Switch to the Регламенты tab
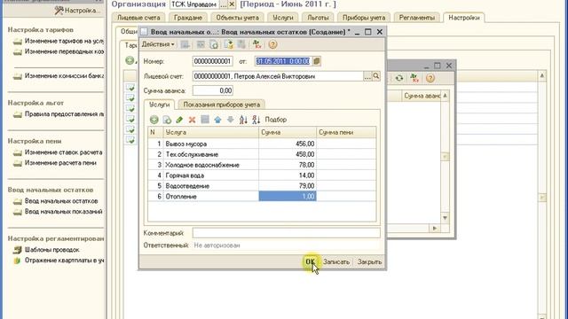The width and height of the screenshot is (568, 319). [416, 18]
